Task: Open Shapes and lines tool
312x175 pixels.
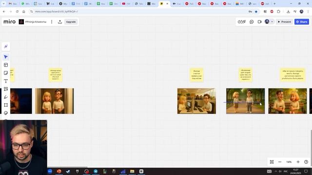Action: pos(6,89)
